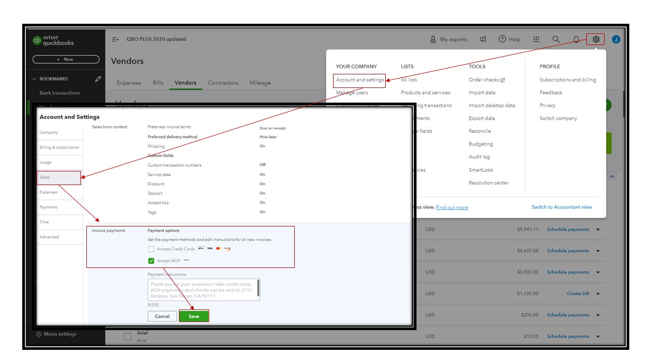The height and width of the screenshot is (364, 647).
Task: Open All lists
Action: coord(409,80)
